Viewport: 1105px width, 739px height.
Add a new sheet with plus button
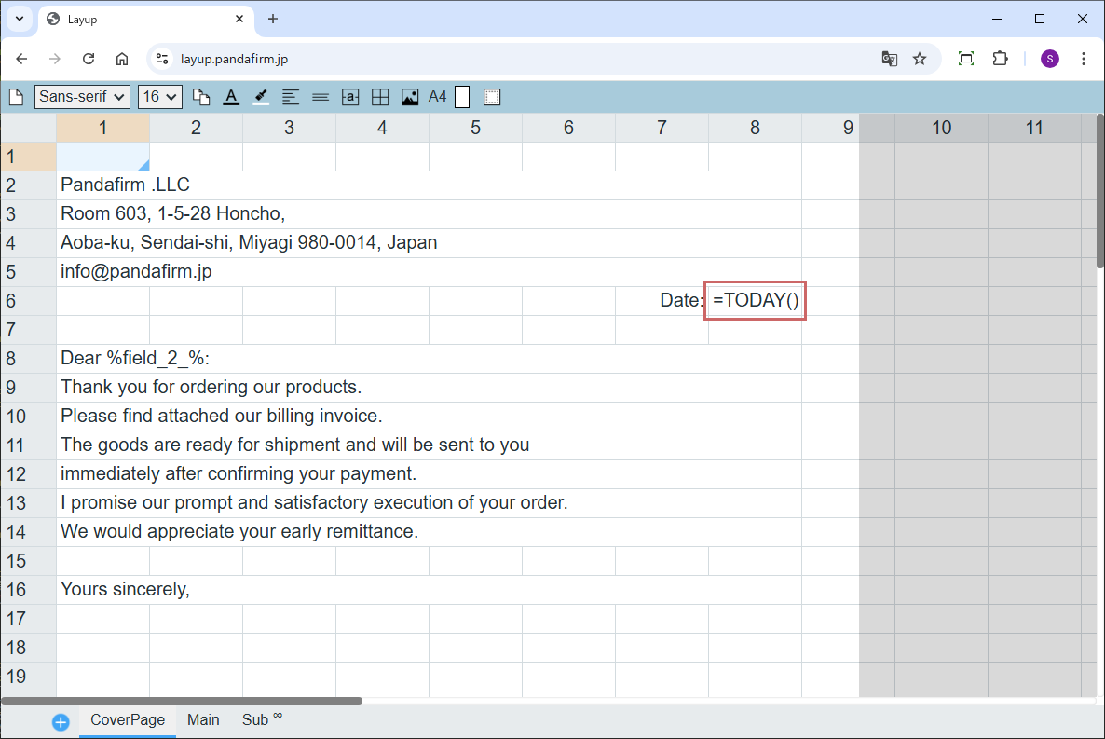[61, 722]
